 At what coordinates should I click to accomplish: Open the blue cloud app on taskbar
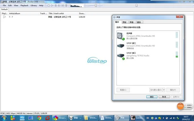coord(22,118)
